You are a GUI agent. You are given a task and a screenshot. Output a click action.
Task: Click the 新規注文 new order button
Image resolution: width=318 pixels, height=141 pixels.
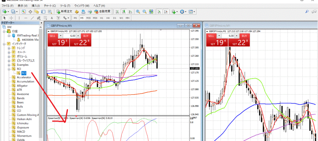pyautogui.click(x=65, y=12)
